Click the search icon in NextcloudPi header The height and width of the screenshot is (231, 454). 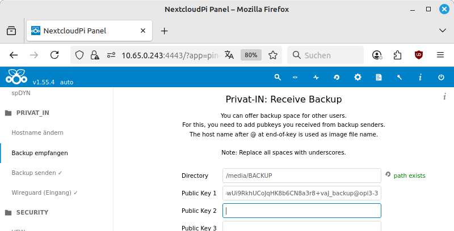point(278,77)
